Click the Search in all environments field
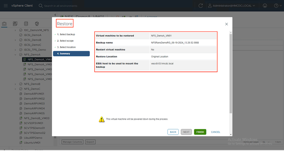This screenshot has height=151, width=284. [61, 6]
